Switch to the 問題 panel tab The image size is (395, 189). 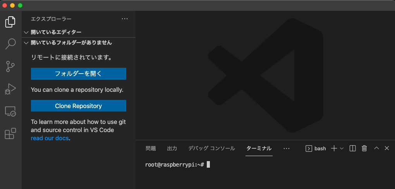click(151, 148)
